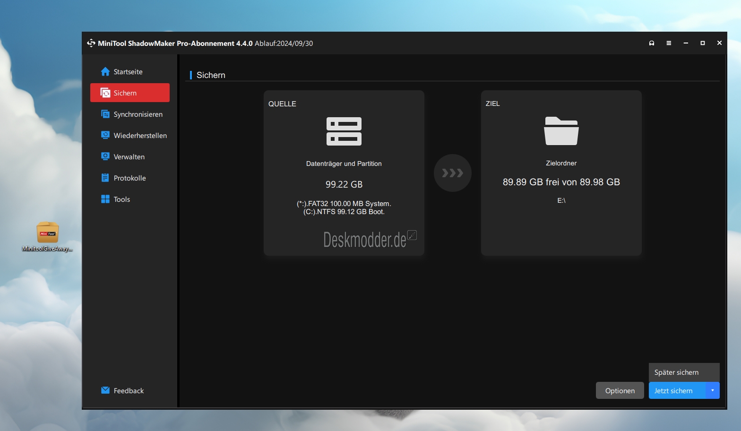Go to Wiederherstellen in sidebar
Image resolution: width=741 pixels, height=431 pixels.
pyautogui.click(x=134, y=136)
